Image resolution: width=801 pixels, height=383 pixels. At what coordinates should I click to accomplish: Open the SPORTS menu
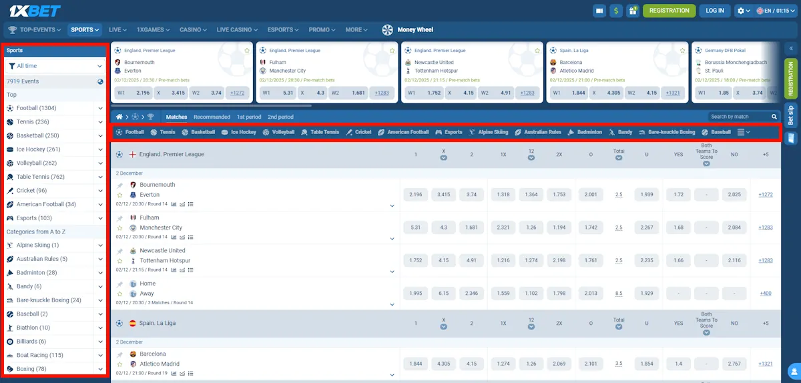click(85, 29)
